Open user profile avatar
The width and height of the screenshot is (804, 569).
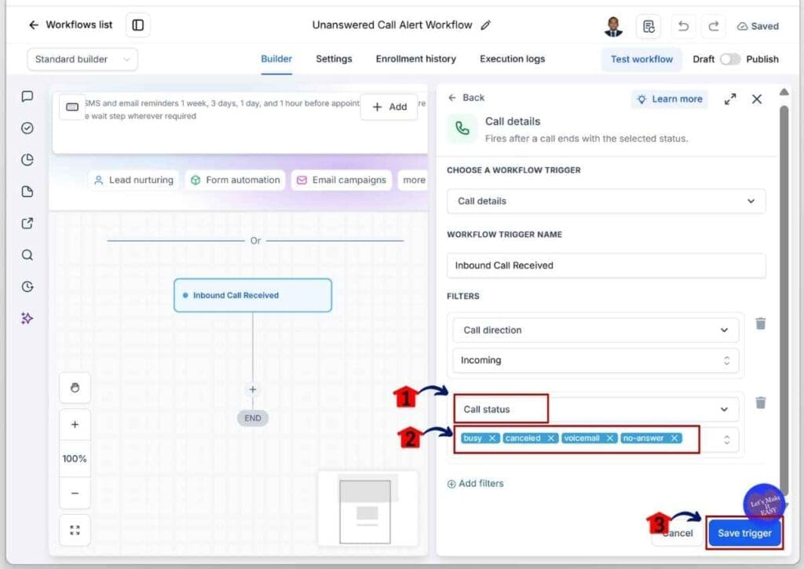613,26
